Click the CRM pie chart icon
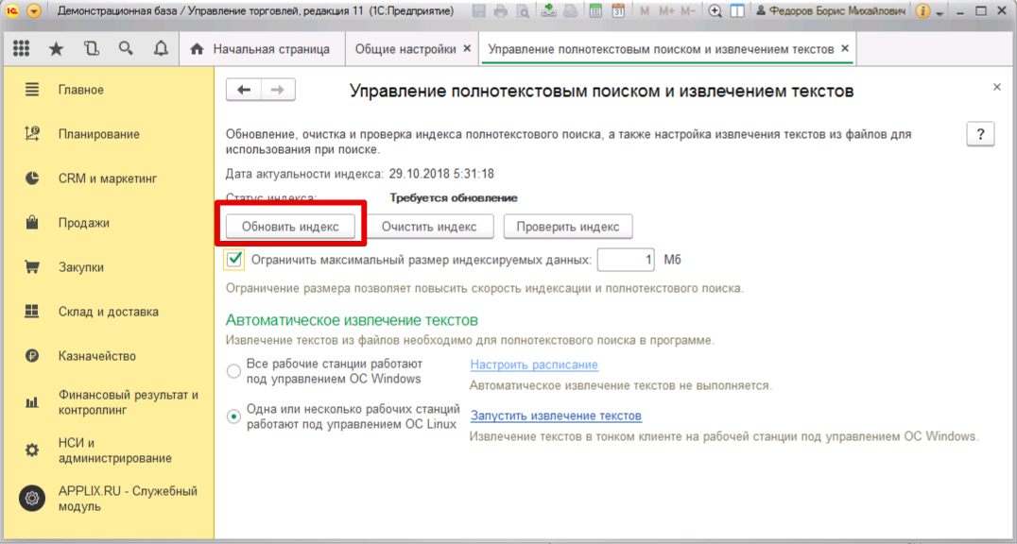Screen dimensions: 1017x544 pyautogui.click(x=32, y=178)
